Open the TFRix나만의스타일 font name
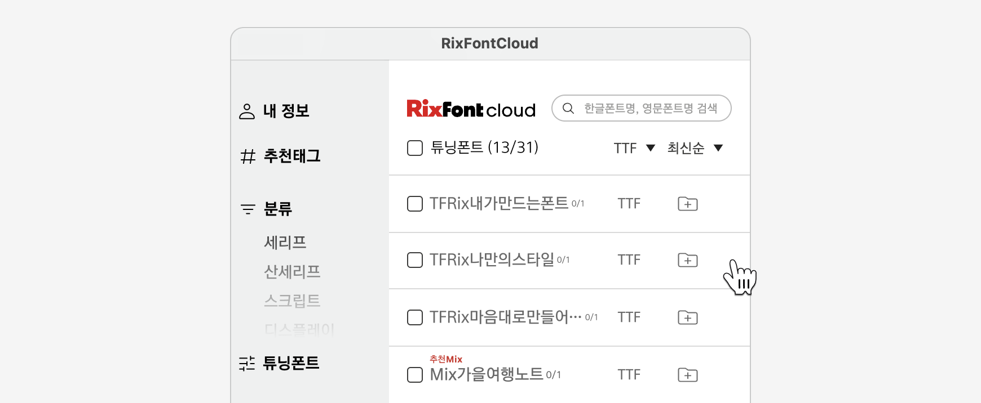This screenshot has height=403, width=981. 492,260
